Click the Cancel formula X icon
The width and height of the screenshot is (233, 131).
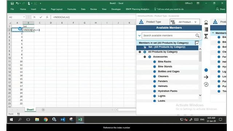(34, 17)
